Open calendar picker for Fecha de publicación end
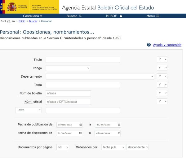 click(x=119, y=125)
